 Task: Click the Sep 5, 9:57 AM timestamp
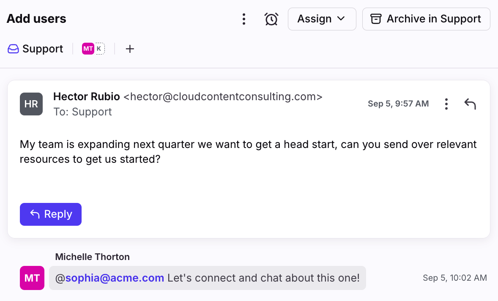click(398, 104)
